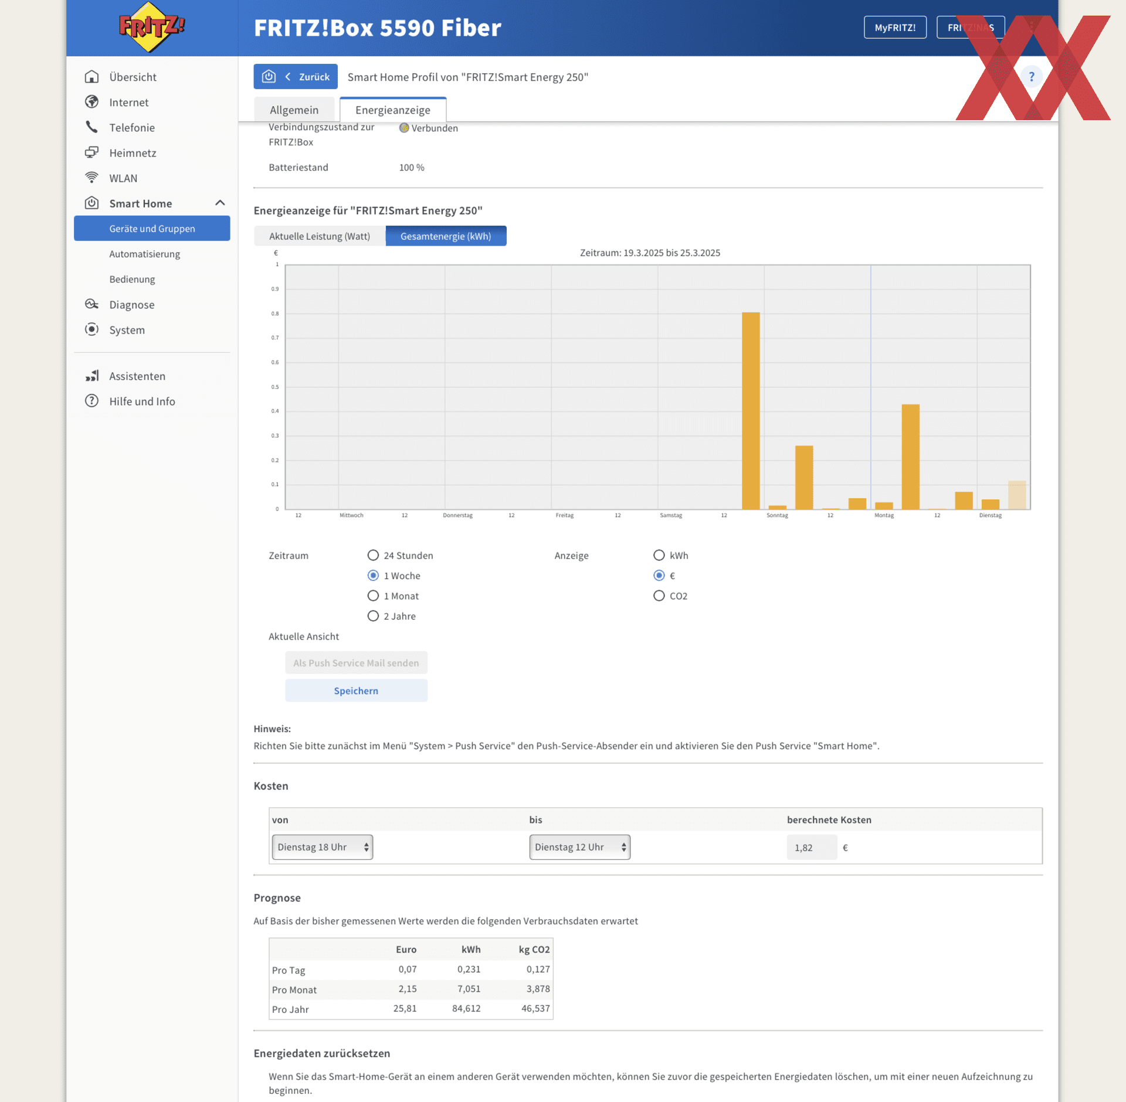Click the System icon

91,329
